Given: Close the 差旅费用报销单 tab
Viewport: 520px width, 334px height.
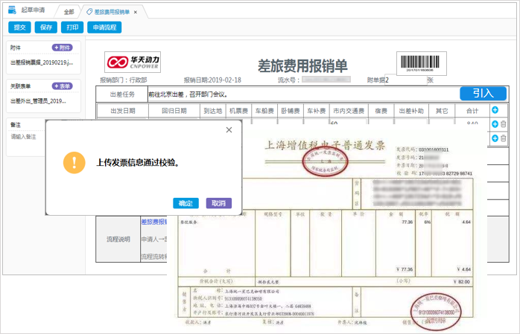Looking at the screenshot, I should (136, 12).
